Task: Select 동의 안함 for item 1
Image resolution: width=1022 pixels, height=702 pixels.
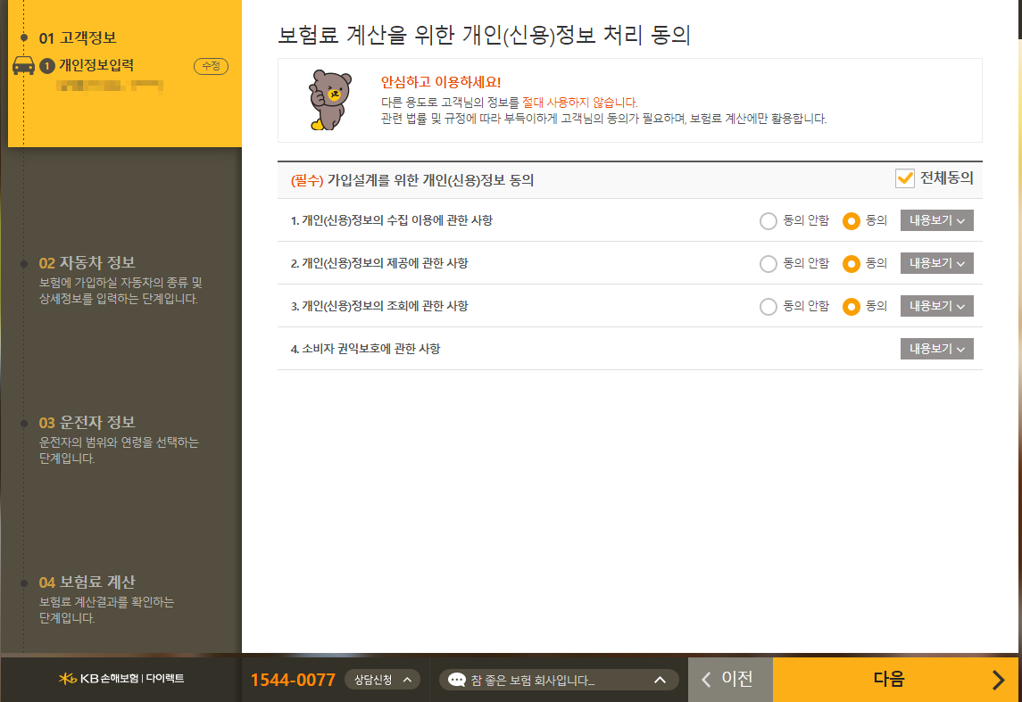Action: [x=769, y=220]
